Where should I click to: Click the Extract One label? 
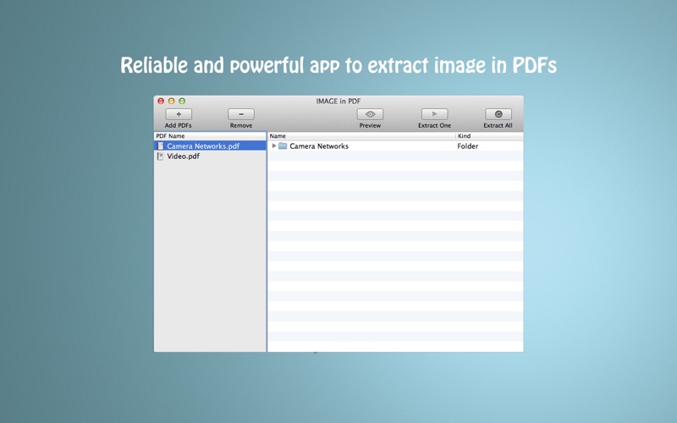(x=434, y=125)
